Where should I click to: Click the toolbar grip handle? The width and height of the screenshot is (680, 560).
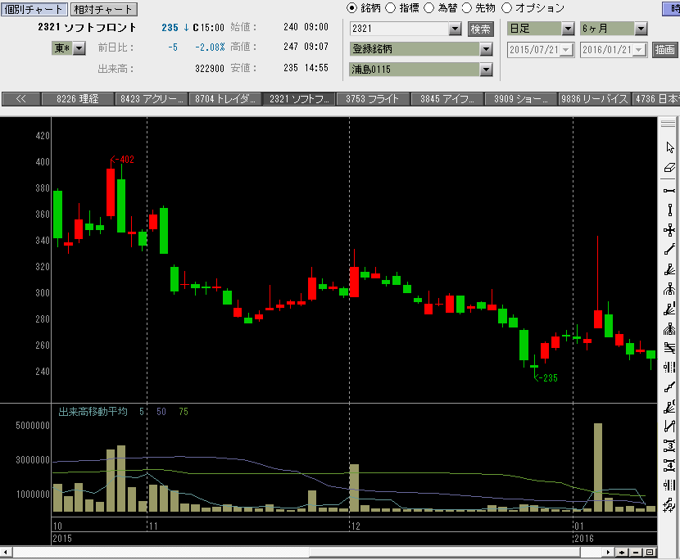668,124
